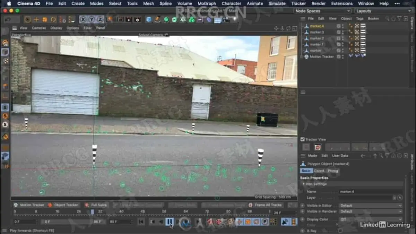
Task: Click the Camera object icon in toolbar
Action: [226, 19]
